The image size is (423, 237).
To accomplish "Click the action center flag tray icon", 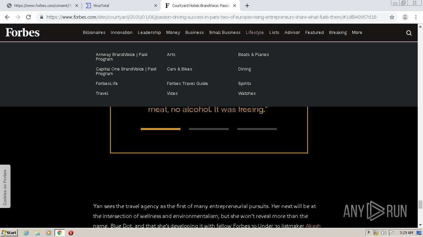I will 391,233.
